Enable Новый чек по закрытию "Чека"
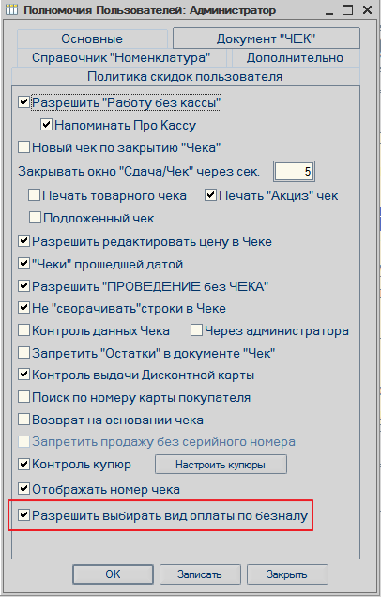 click(23, 147)
